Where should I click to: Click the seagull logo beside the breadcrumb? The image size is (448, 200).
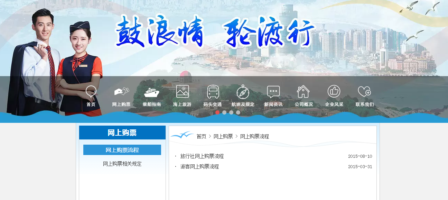point(183,135)
